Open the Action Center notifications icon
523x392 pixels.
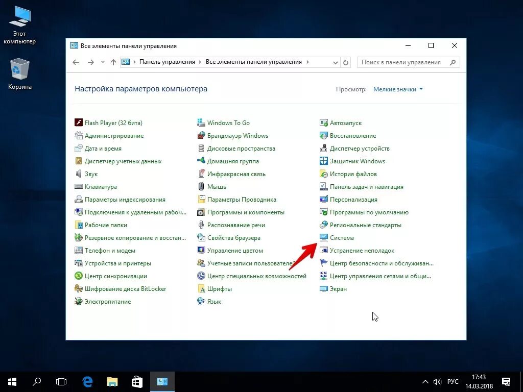(x=506, y=382)
